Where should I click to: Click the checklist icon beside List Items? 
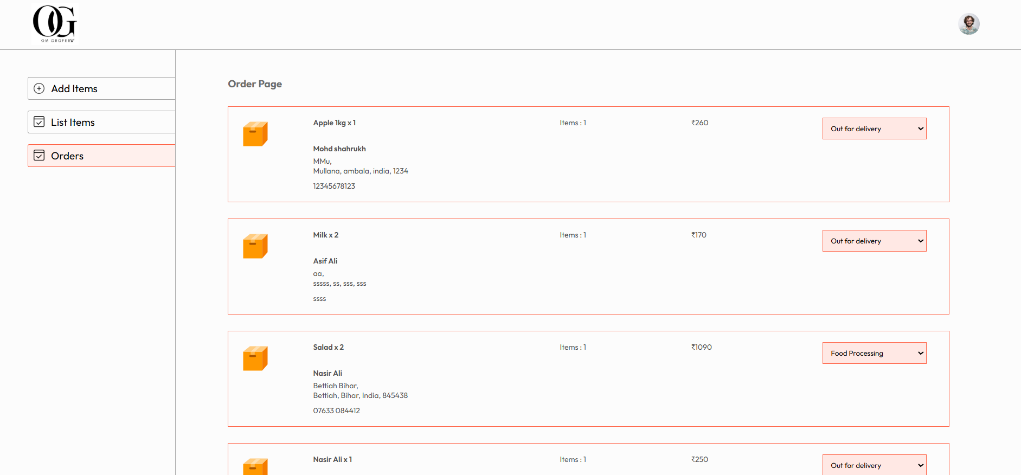(39, 122)
